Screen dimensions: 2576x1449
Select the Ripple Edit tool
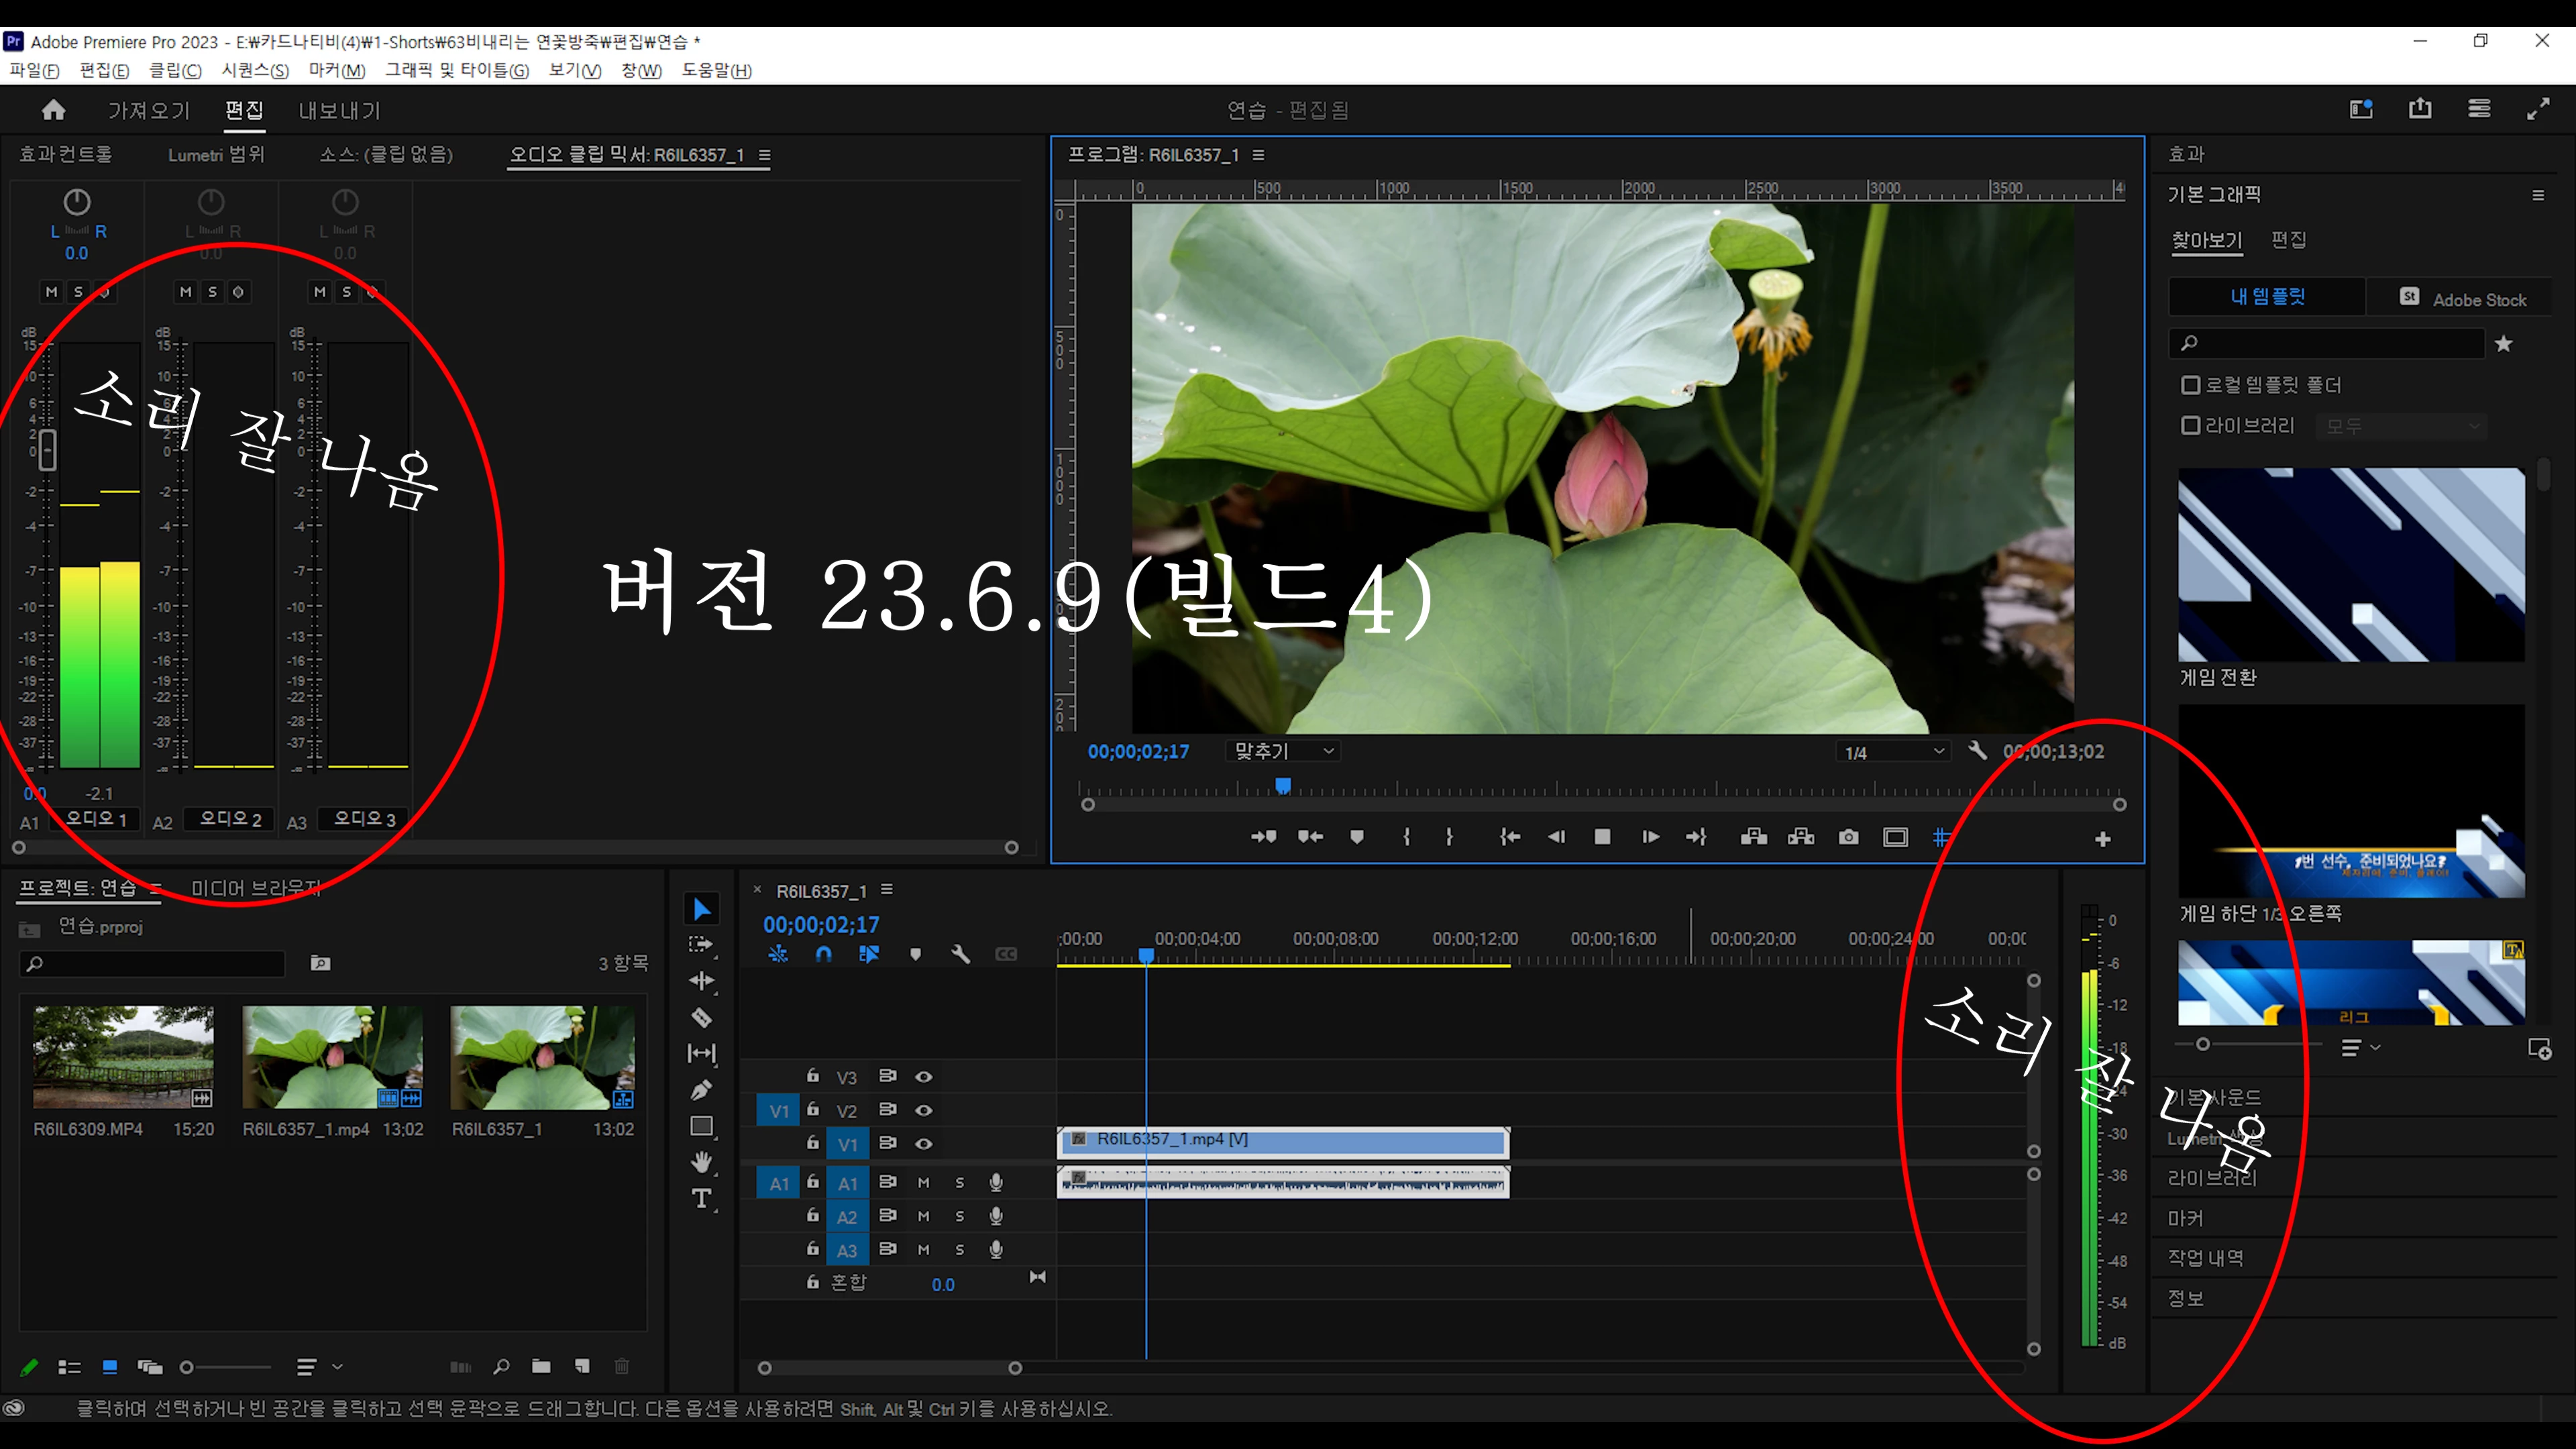pyautogui.click(x=701, y=981)
